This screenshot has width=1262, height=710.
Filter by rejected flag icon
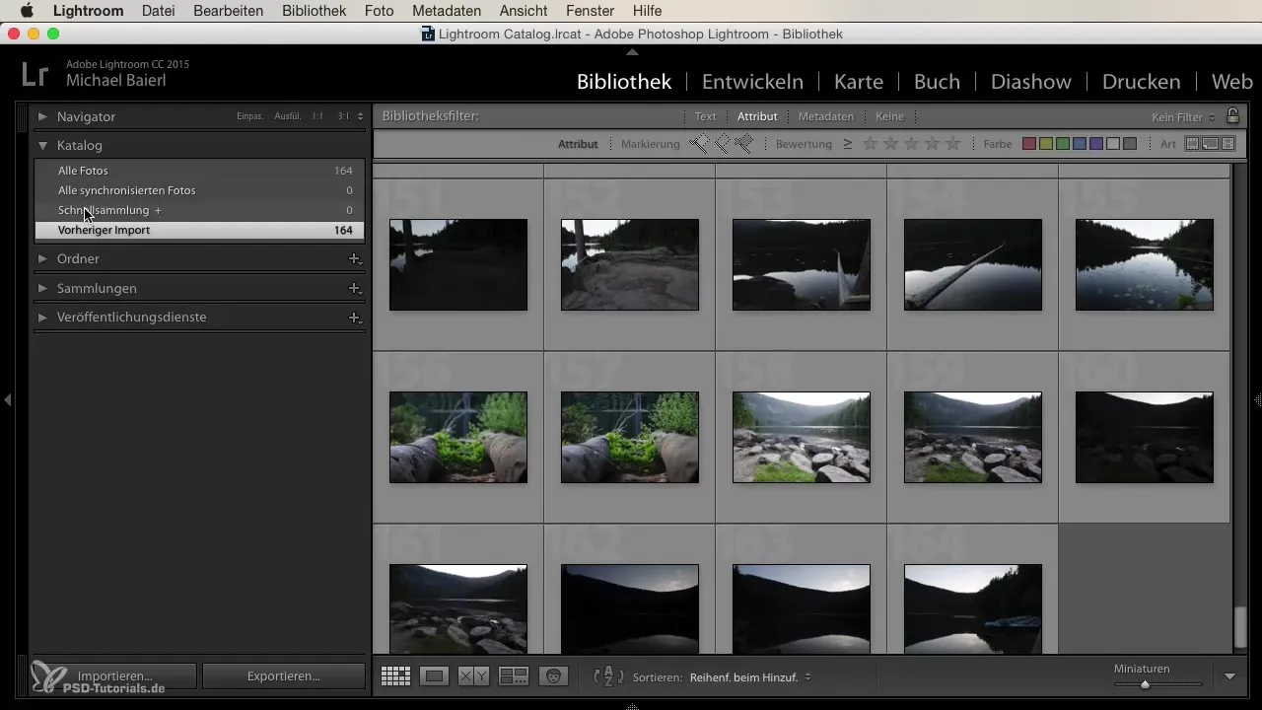point(743,144)
